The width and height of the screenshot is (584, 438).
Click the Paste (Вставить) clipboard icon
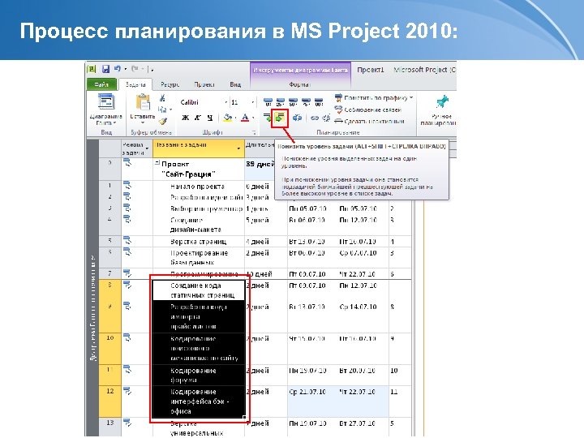[143, 103]
